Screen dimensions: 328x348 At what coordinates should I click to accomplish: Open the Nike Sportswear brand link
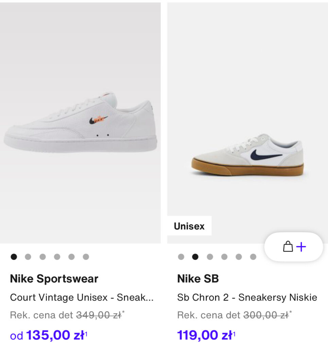pos(54,279)
